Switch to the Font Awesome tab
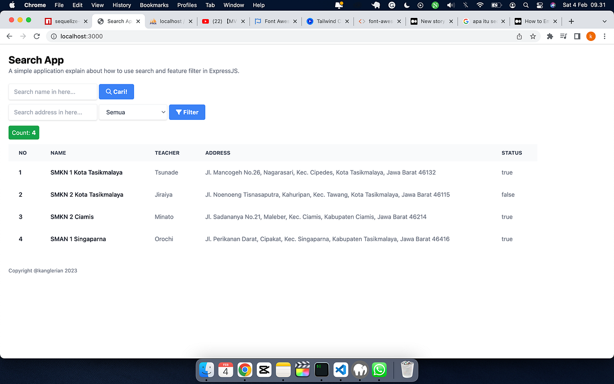614x384 pixels. coord(275,22)
